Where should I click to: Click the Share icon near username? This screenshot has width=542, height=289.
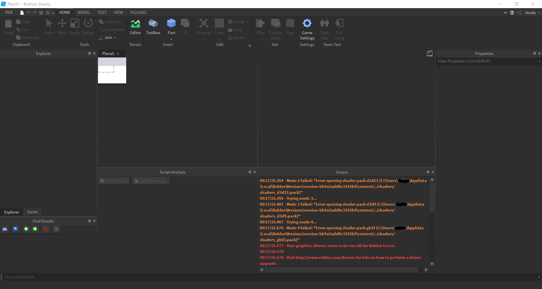click(x=519, y=13)
